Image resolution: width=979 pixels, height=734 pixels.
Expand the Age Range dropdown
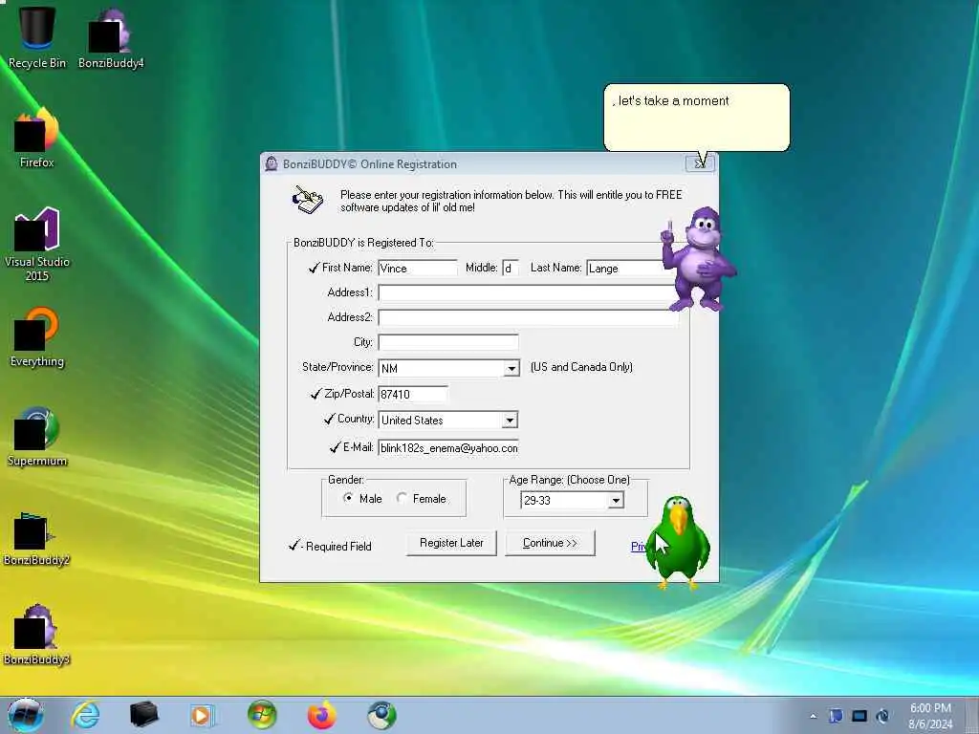point(616,500)
